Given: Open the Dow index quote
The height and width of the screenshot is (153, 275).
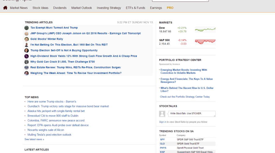Looking at the screenshot, I should click(162, 28).
